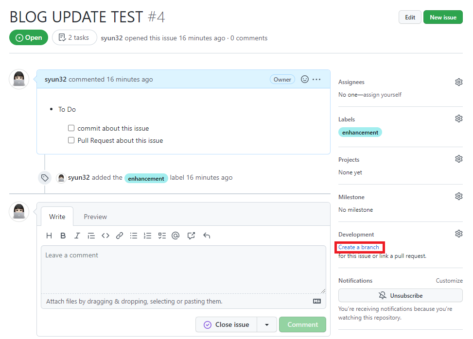
Task: Click syun32 in label event
Action: tap(79, 177)
